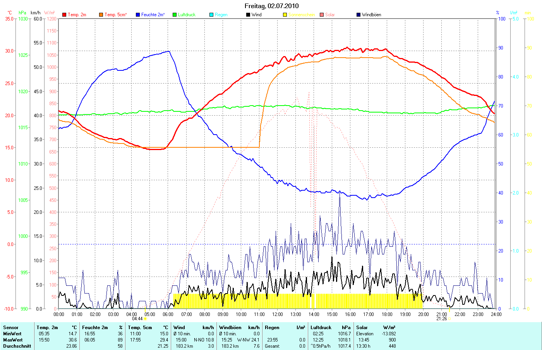
Task: Click the orange Temp. 5cm legend square
Action: 101,15
